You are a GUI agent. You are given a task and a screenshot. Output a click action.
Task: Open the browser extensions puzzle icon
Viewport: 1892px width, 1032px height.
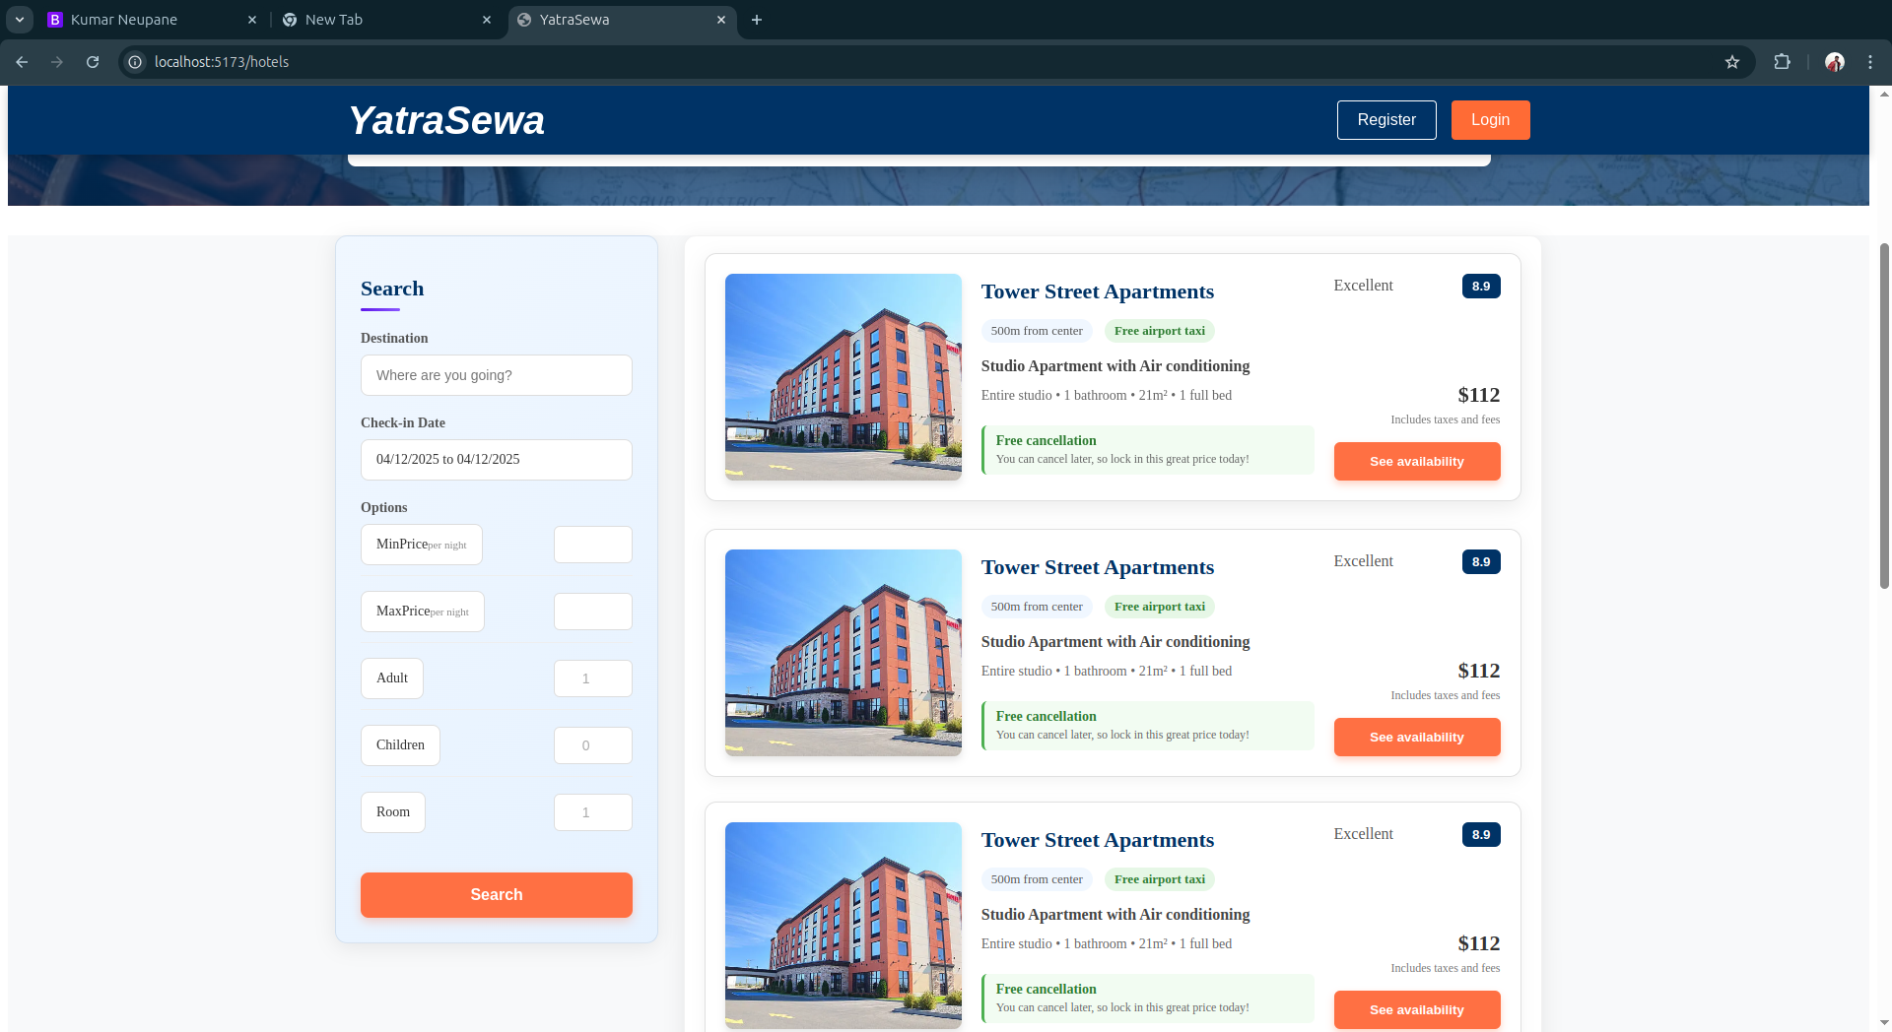1782,62
